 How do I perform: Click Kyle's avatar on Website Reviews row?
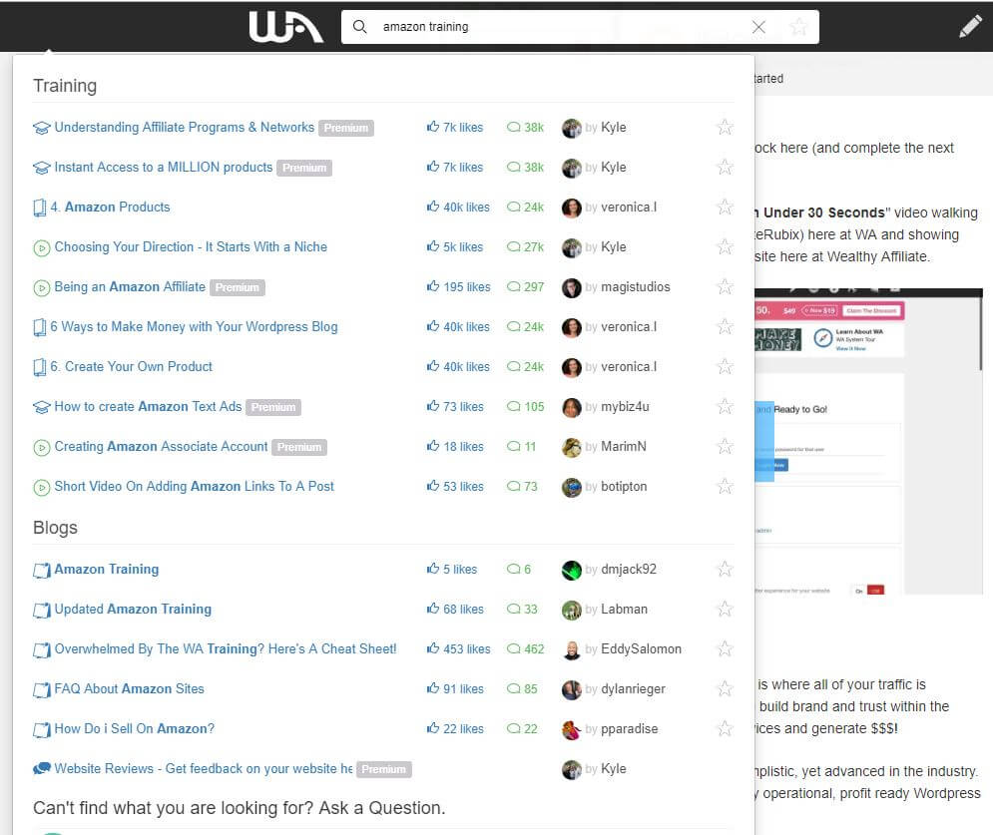coord(571,769)
